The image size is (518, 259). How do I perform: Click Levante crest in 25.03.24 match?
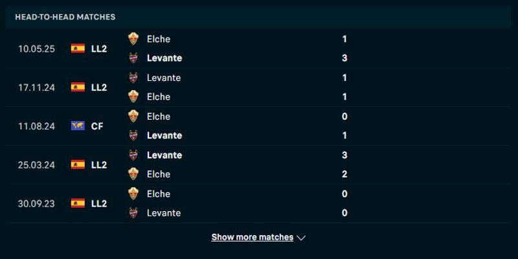(x=133, y=155)
